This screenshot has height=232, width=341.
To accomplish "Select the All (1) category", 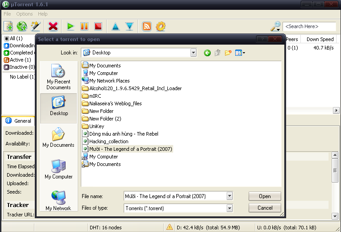I will coord(13,38).
